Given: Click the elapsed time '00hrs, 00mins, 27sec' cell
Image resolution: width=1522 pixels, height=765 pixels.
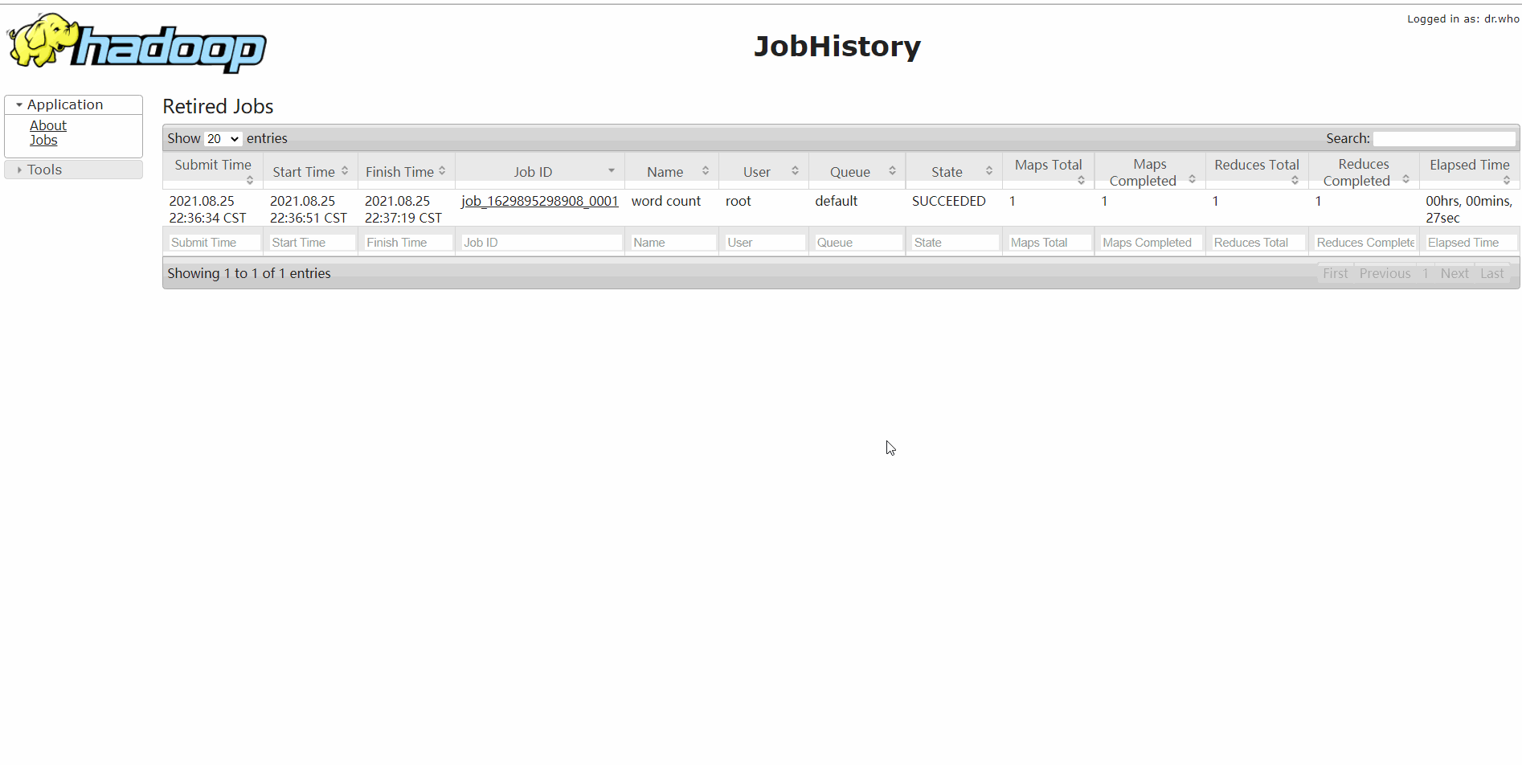Looking at the screenshot, I should click(x=1469, y=209).
